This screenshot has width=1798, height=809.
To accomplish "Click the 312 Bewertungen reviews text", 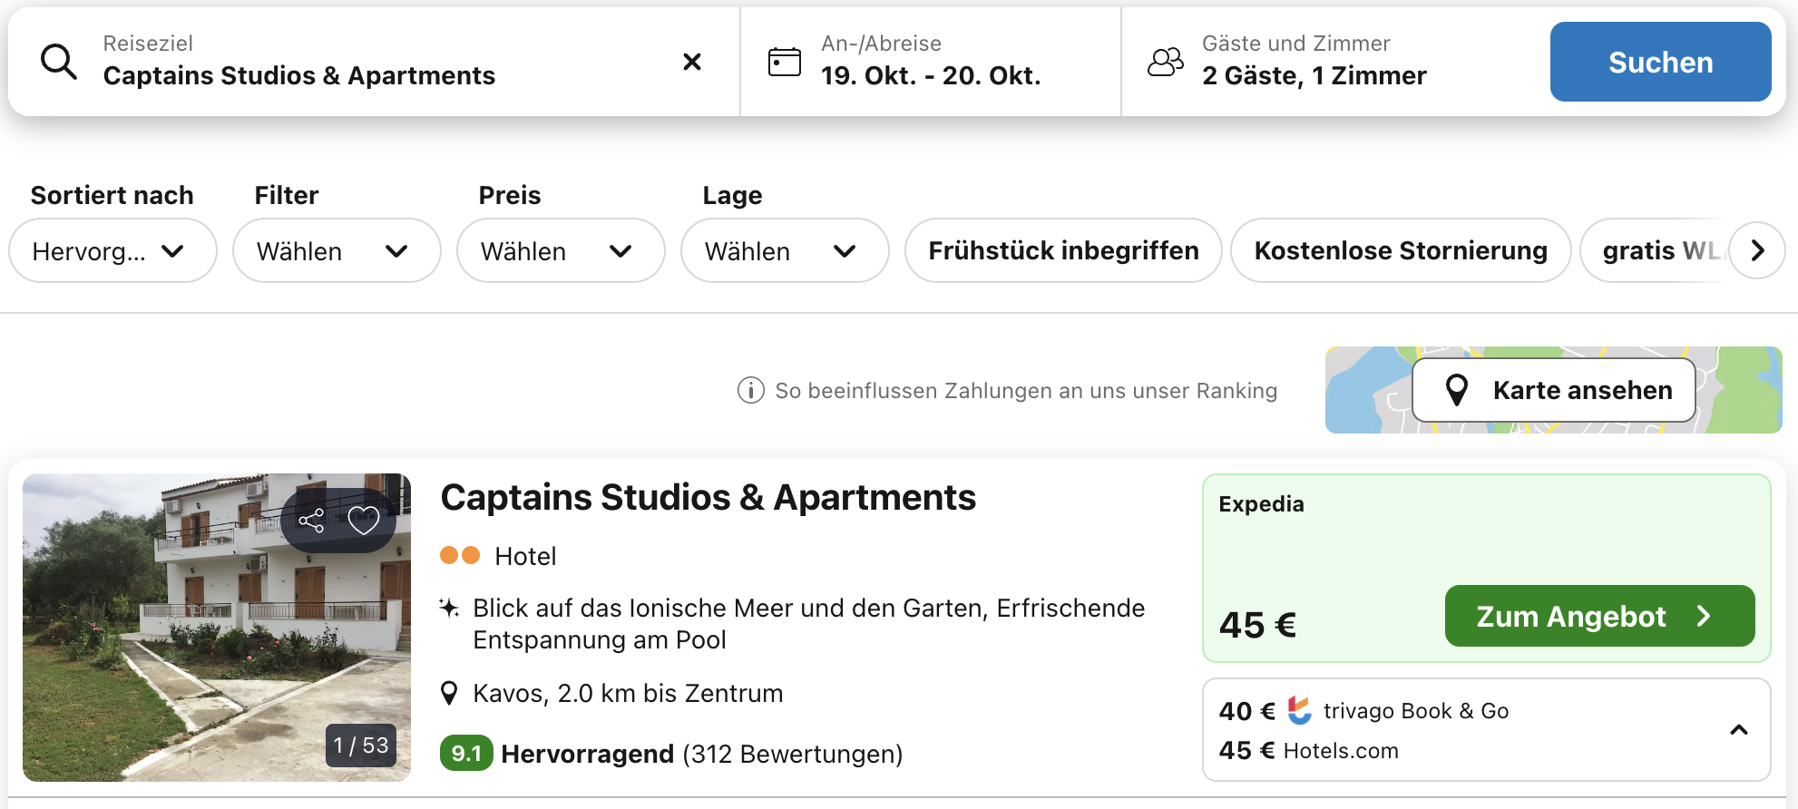I will [x=792, y=754].
